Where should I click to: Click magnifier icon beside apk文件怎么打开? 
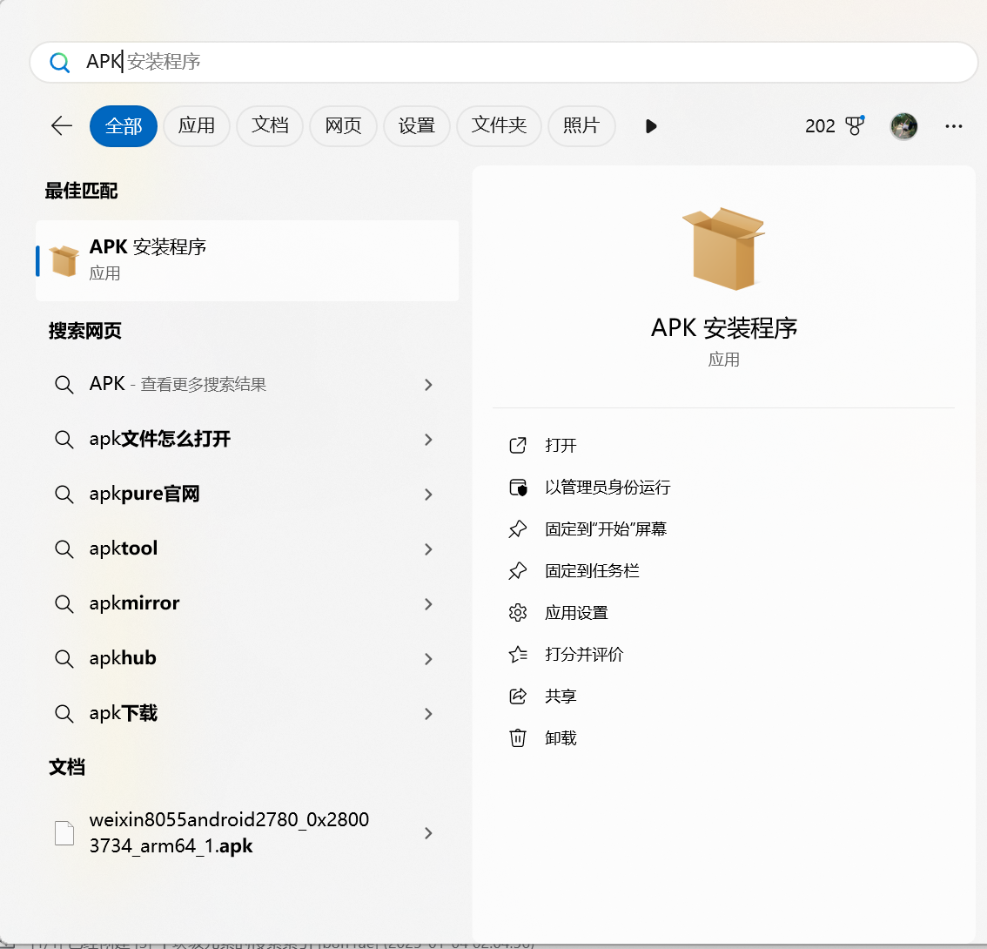[x=64, y=440]
